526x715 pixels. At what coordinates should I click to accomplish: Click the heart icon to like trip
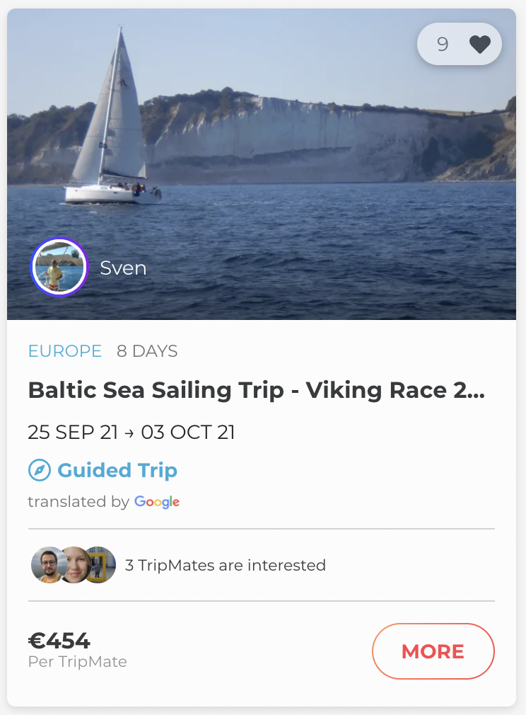[480, 45]
